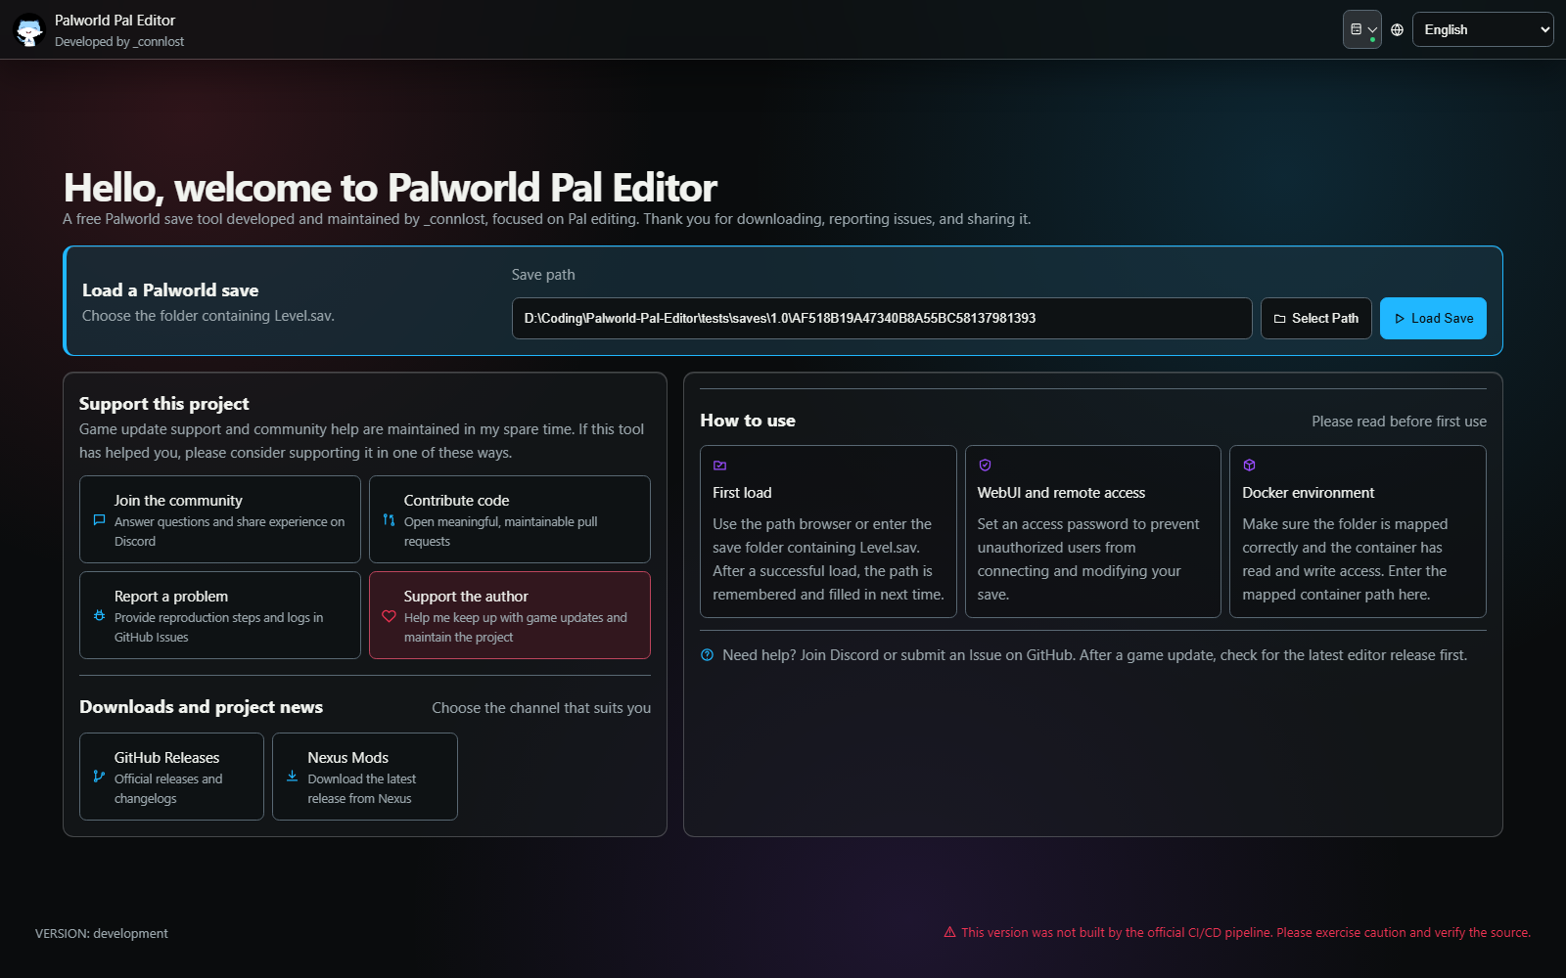The width and height of the screenshot is (1566, 978).
Task: Click the 'First load' card heading
Action: tap(742, 493)
